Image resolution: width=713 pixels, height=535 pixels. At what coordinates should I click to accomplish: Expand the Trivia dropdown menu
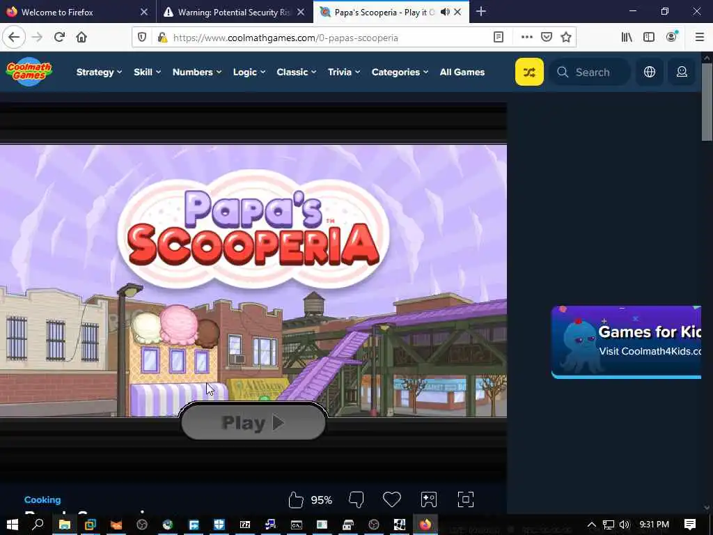coord(344,72)
